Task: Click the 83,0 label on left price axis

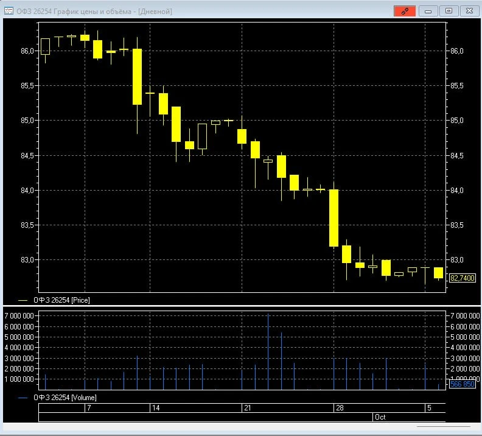Action: (27, 260)
